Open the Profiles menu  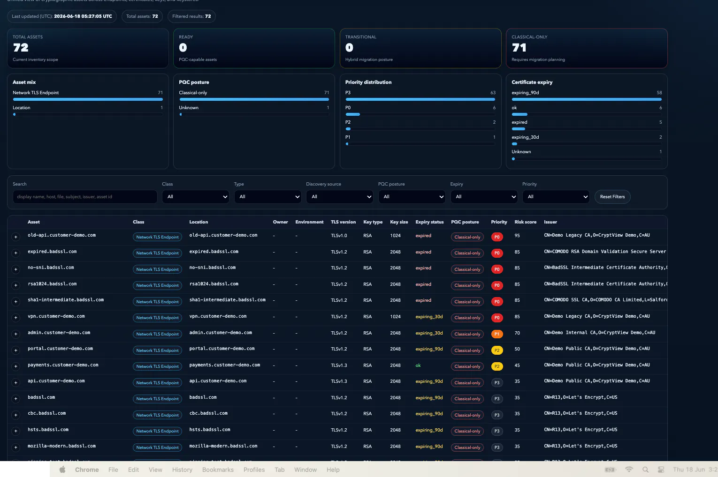point(254,470)
